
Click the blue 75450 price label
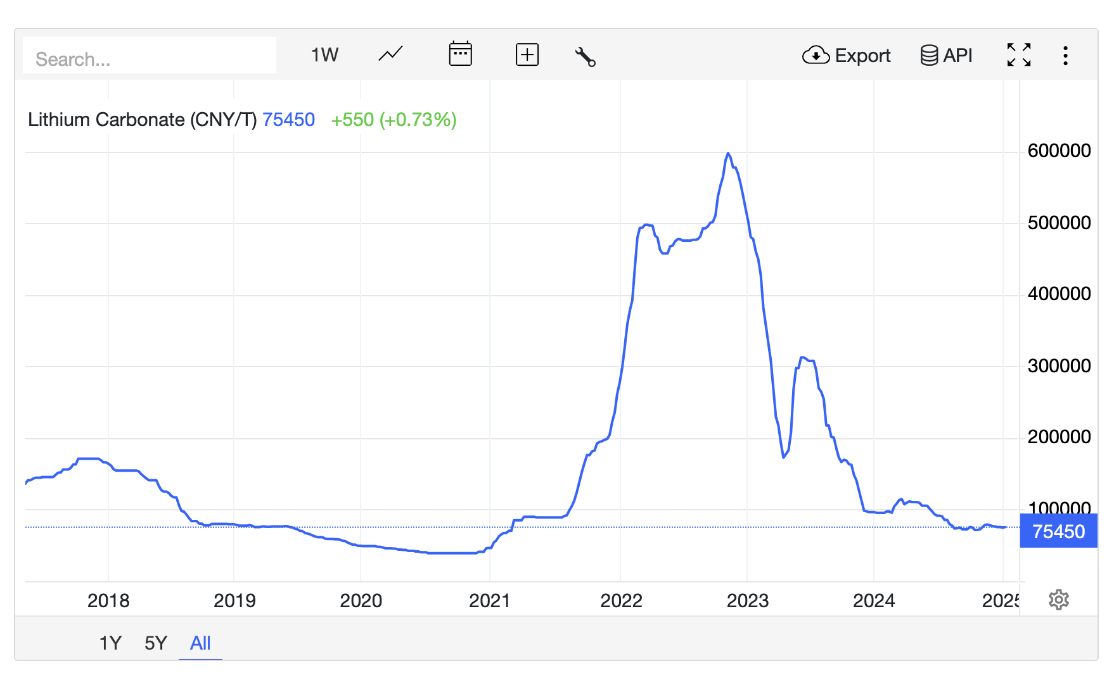[1058, 532]
